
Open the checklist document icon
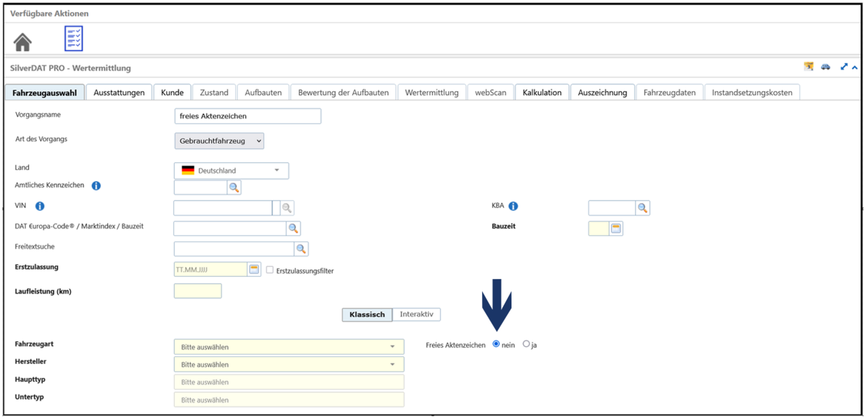tap(74, 39)
